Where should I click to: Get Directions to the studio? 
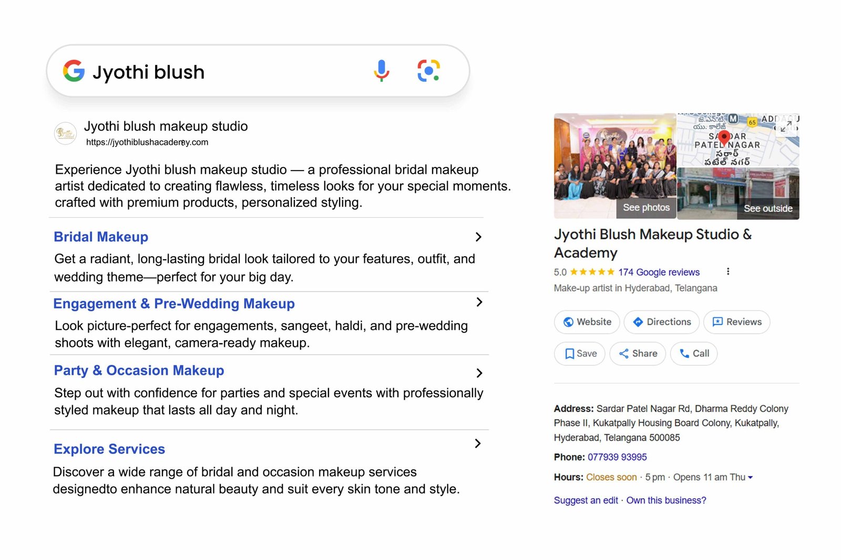[x=661, y=322]
